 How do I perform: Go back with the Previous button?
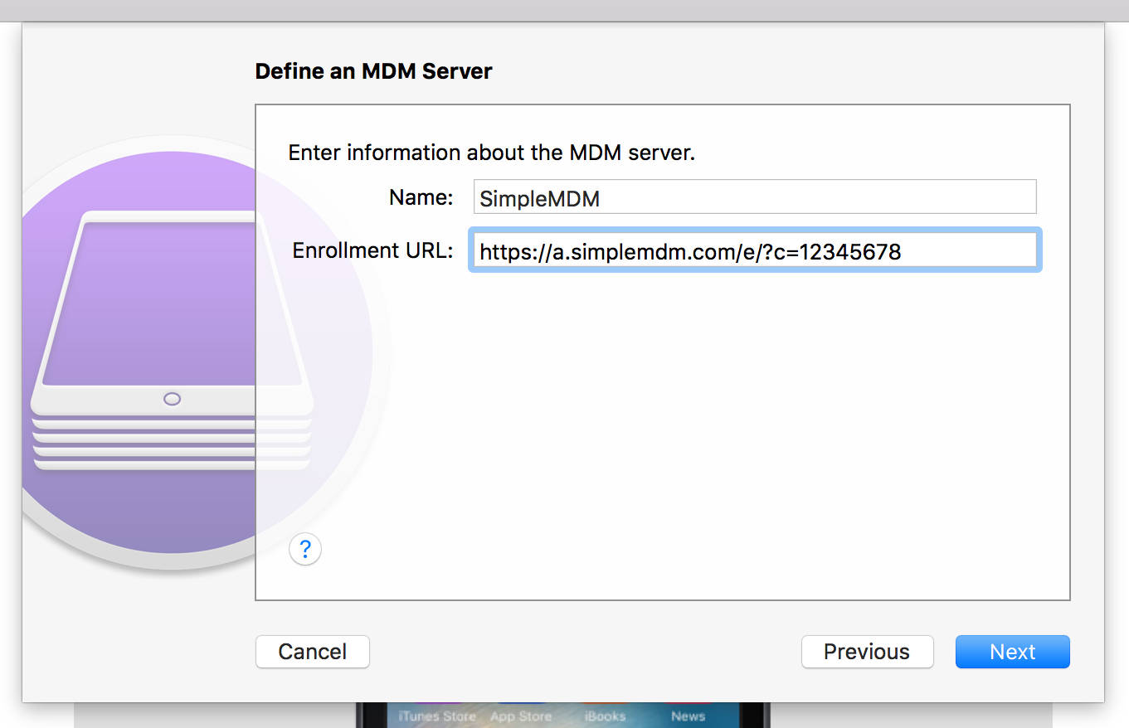pos(867,652)
